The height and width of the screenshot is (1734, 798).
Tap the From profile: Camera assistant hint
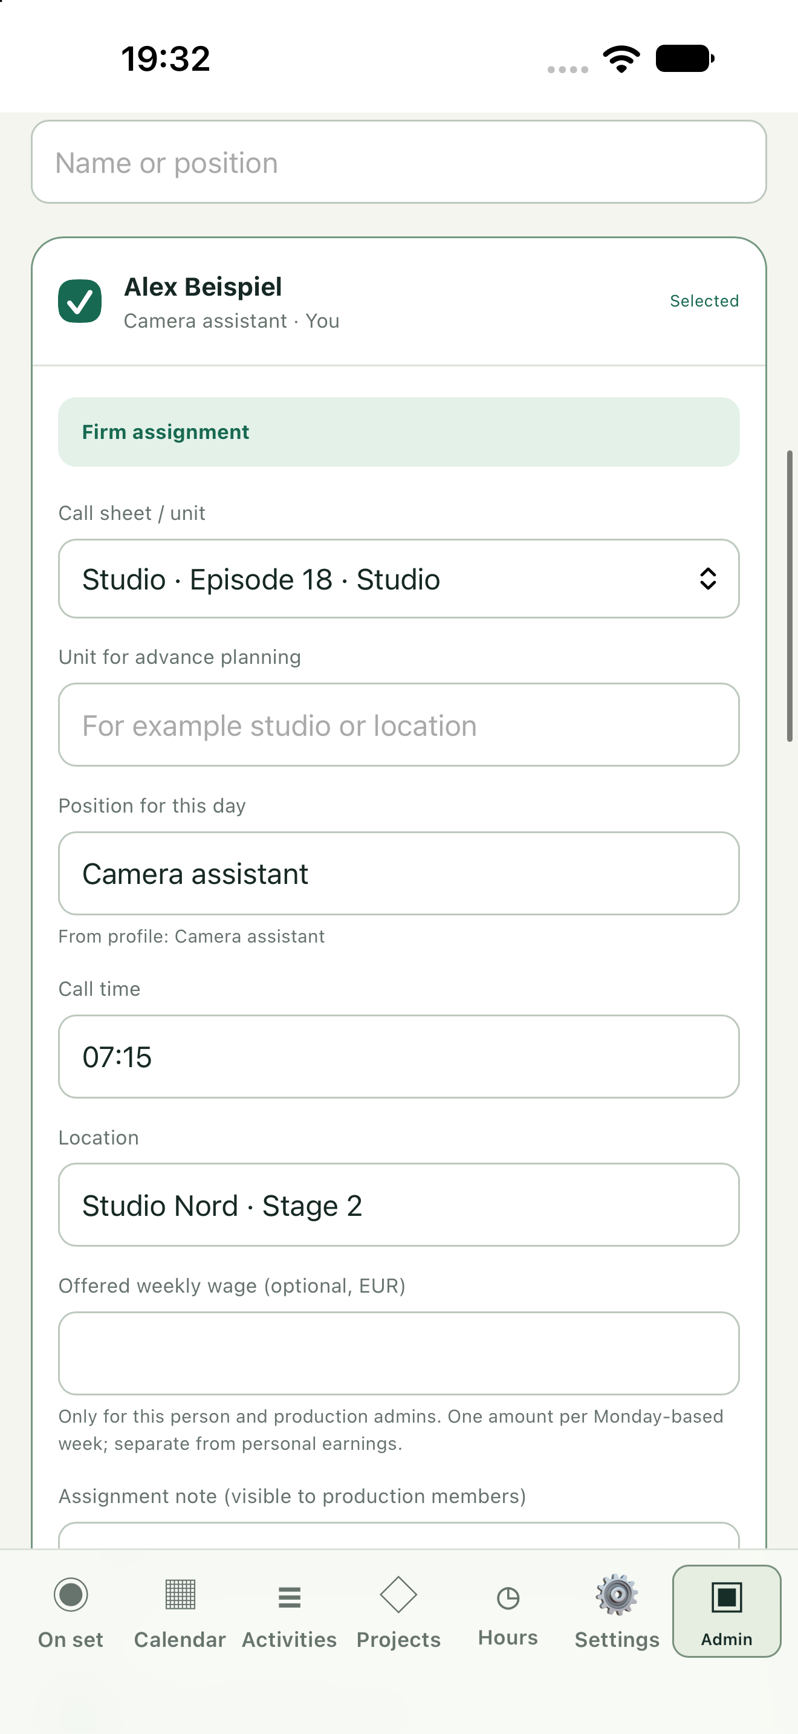click(x=192, y=937)
